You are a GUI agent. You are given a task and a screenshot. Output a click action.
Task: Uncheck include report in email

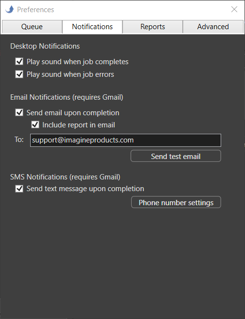pos(35,124)
